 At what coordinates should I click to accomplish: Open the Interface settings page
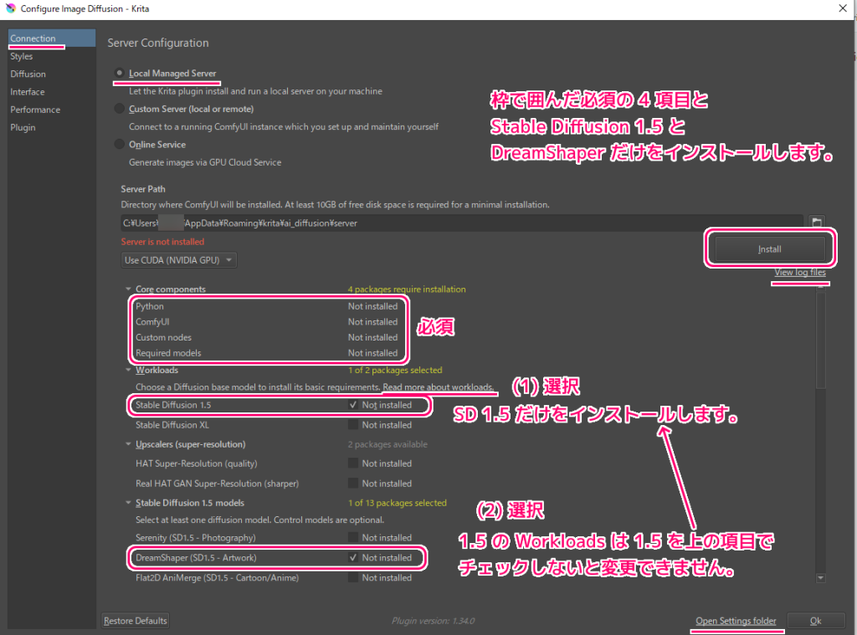[x=52, y=92]
